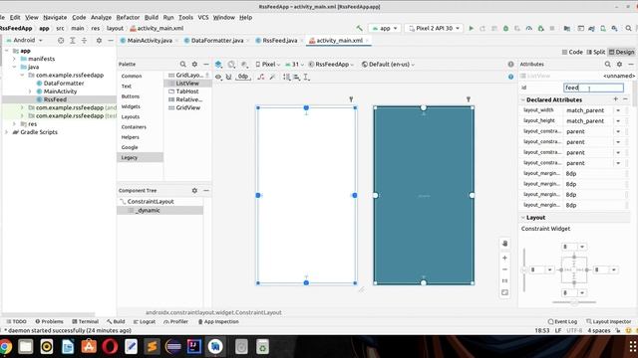Zoom in on design surface
Screen dimensions: 638x358
point(505,258)
